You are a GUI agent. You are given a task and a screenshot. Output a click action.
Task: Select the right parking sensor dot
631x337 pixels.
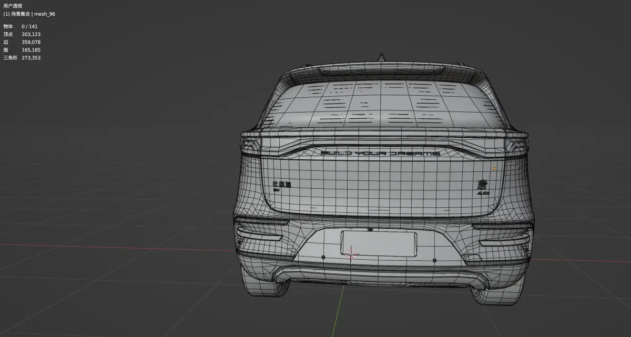point(434,260)
